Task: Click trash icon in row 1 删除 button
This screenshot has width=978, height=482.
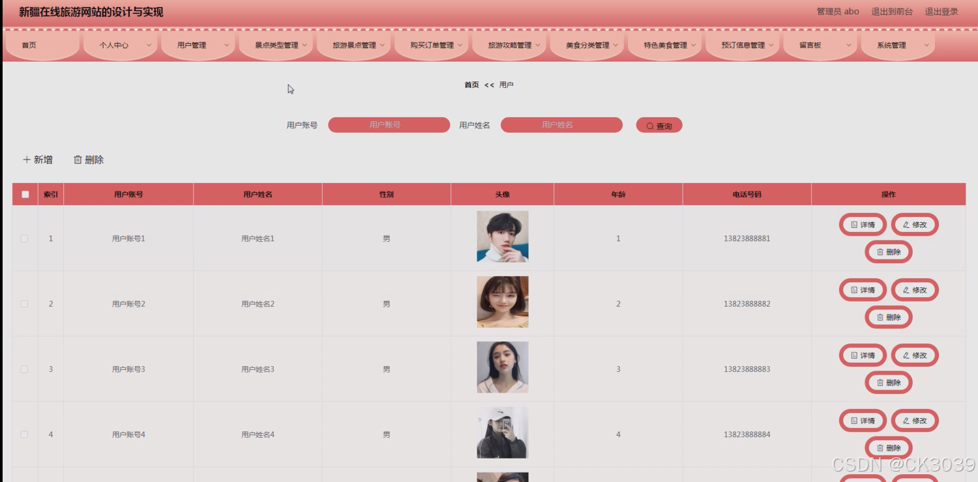Action: click(880, 252)
